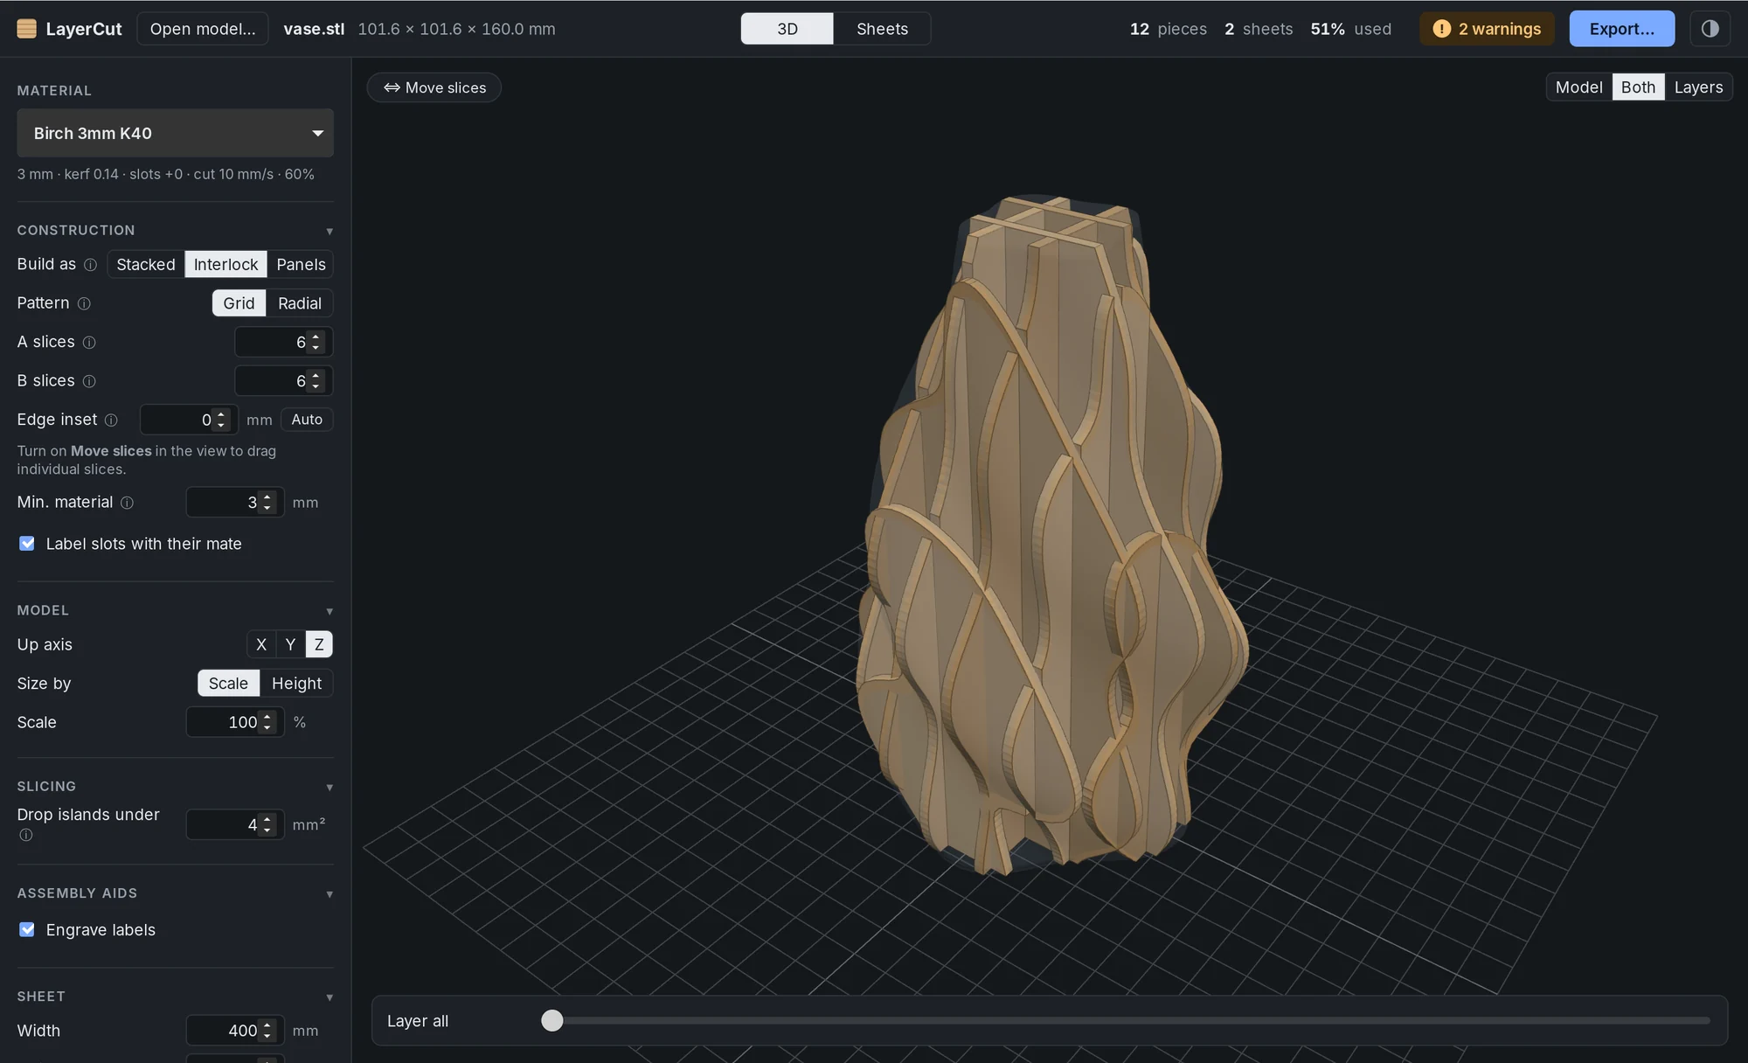The image size is (1748, 1063).
Task: Click the sheet Width input field
Action: click(235, 1031)
